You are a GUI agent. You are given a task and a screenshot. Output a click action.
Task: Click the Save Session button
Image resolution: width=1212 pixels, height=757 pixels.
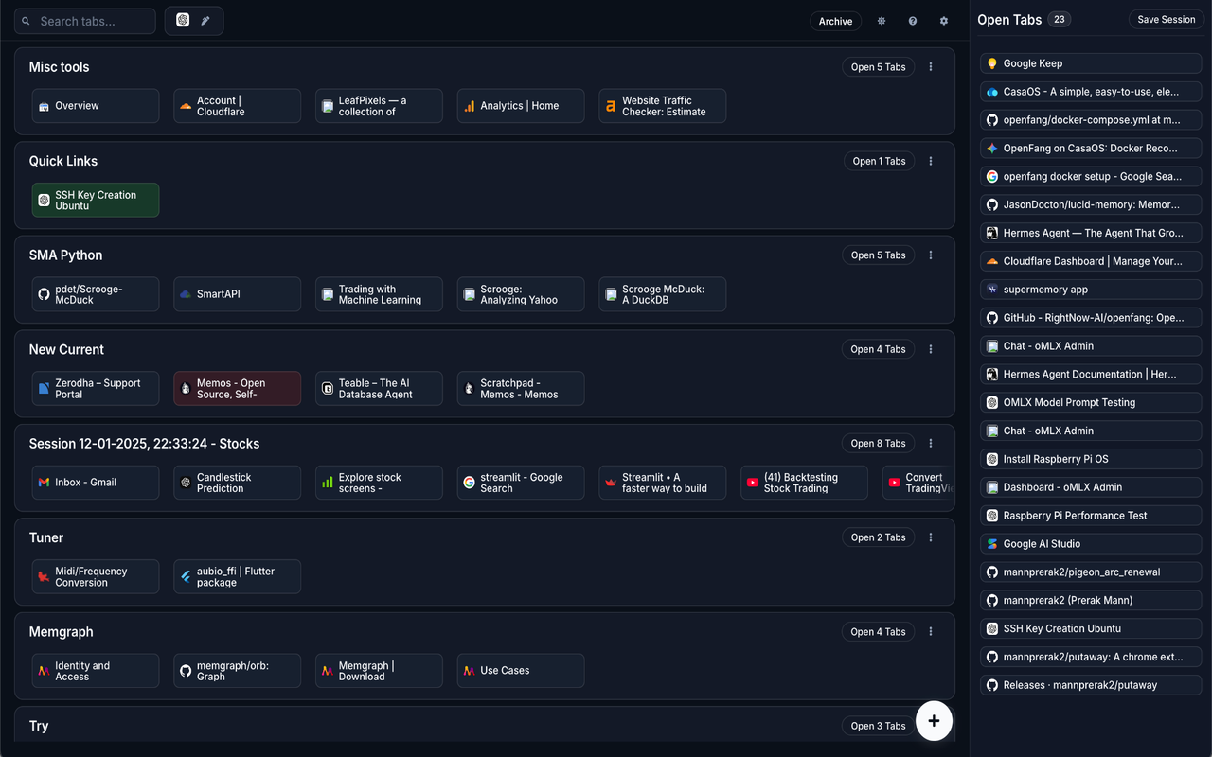coord(1166,19)
